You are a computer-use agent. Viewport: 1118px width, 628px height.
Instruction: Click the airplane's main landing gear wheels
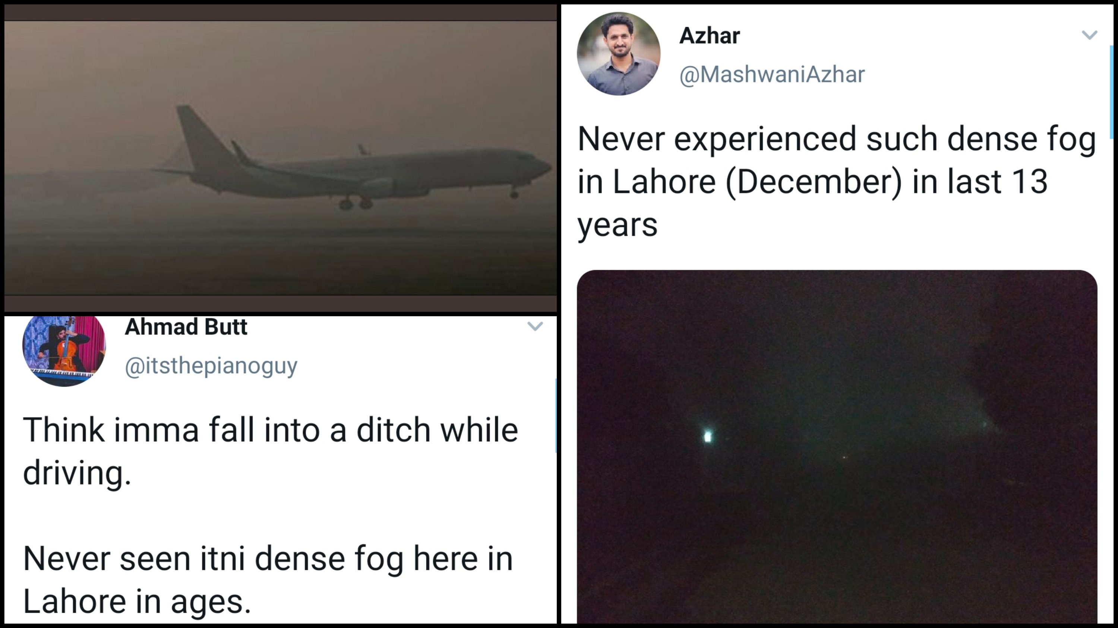pos(355,203)
